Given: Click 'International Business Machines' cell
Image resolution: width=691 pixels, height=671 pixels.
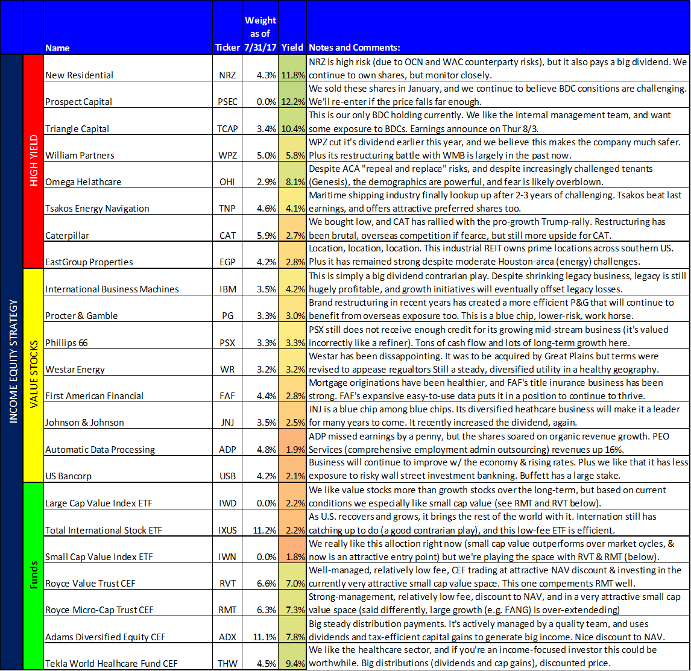Looking at the screenshot, I should pos(128,282).
